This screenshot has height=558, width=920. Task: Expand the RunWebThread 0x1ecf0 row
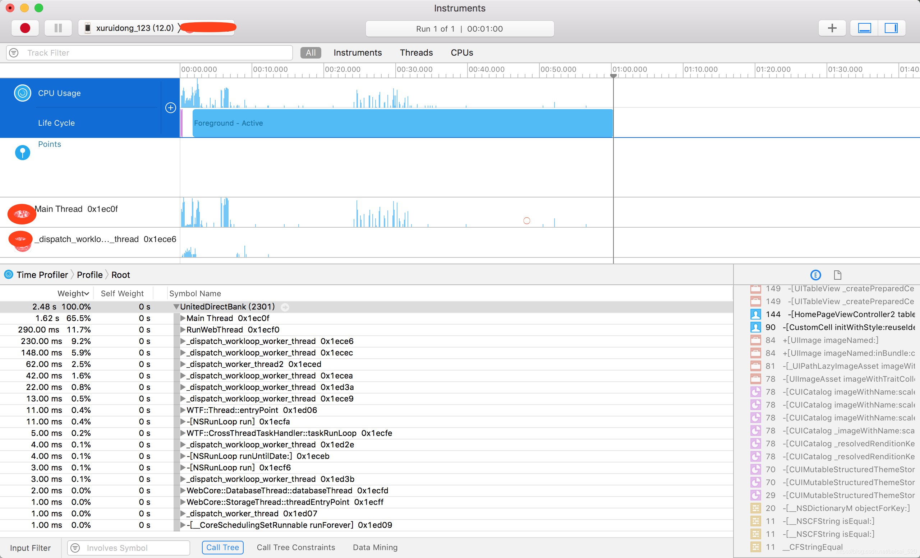[183, 330]
